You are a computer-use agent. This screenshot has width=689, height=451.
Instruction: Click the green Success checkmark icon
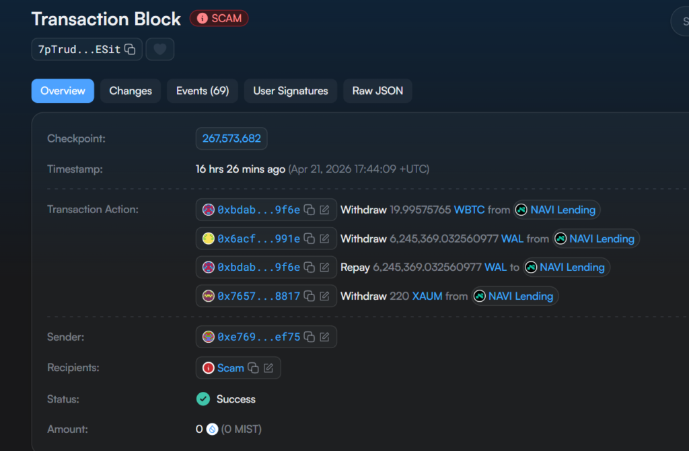(203, 399)
